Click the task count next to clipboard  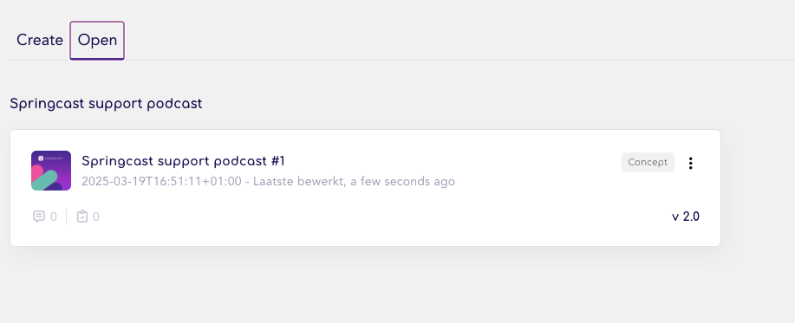point(96,217)
